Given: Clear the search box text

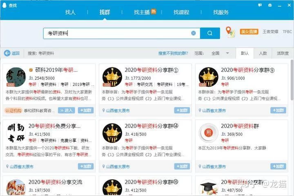Looking at the screenshot, I should 194,33.
